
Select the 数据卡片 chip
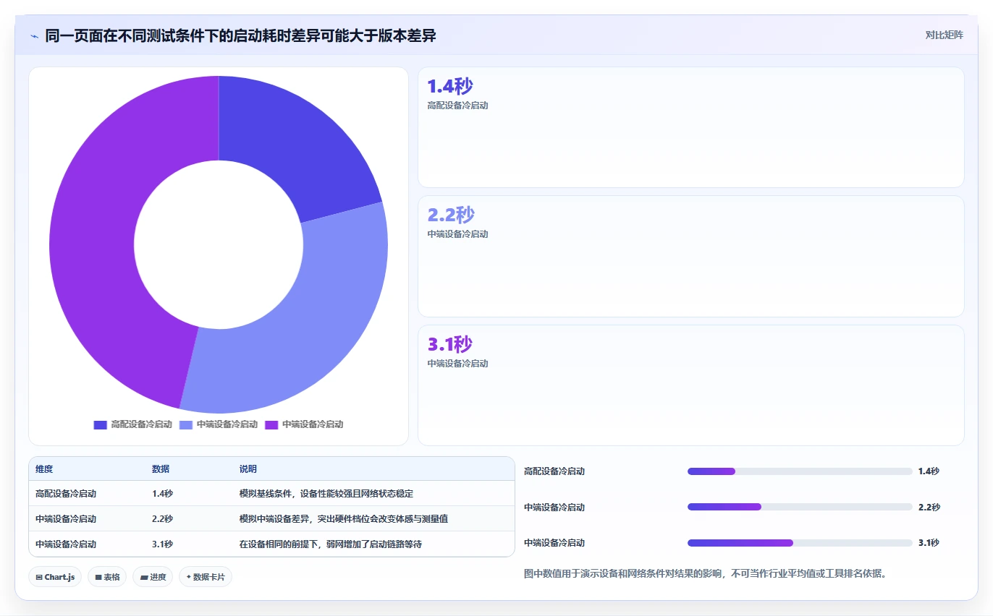206,577
